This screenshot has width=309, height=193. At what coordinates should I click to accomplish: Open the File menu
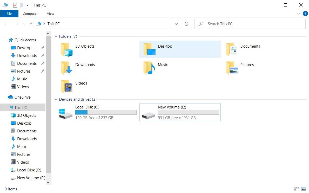pyautogui.click(x=9, y=14)
